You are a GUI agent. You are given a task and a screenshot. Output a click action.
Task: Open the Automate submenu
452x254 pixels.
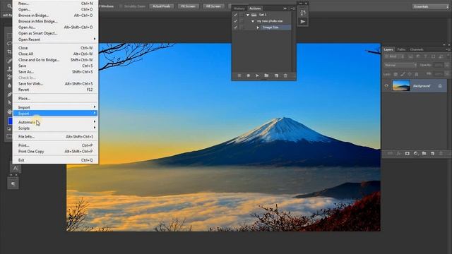pyautogui.click(x=55, y=122)
